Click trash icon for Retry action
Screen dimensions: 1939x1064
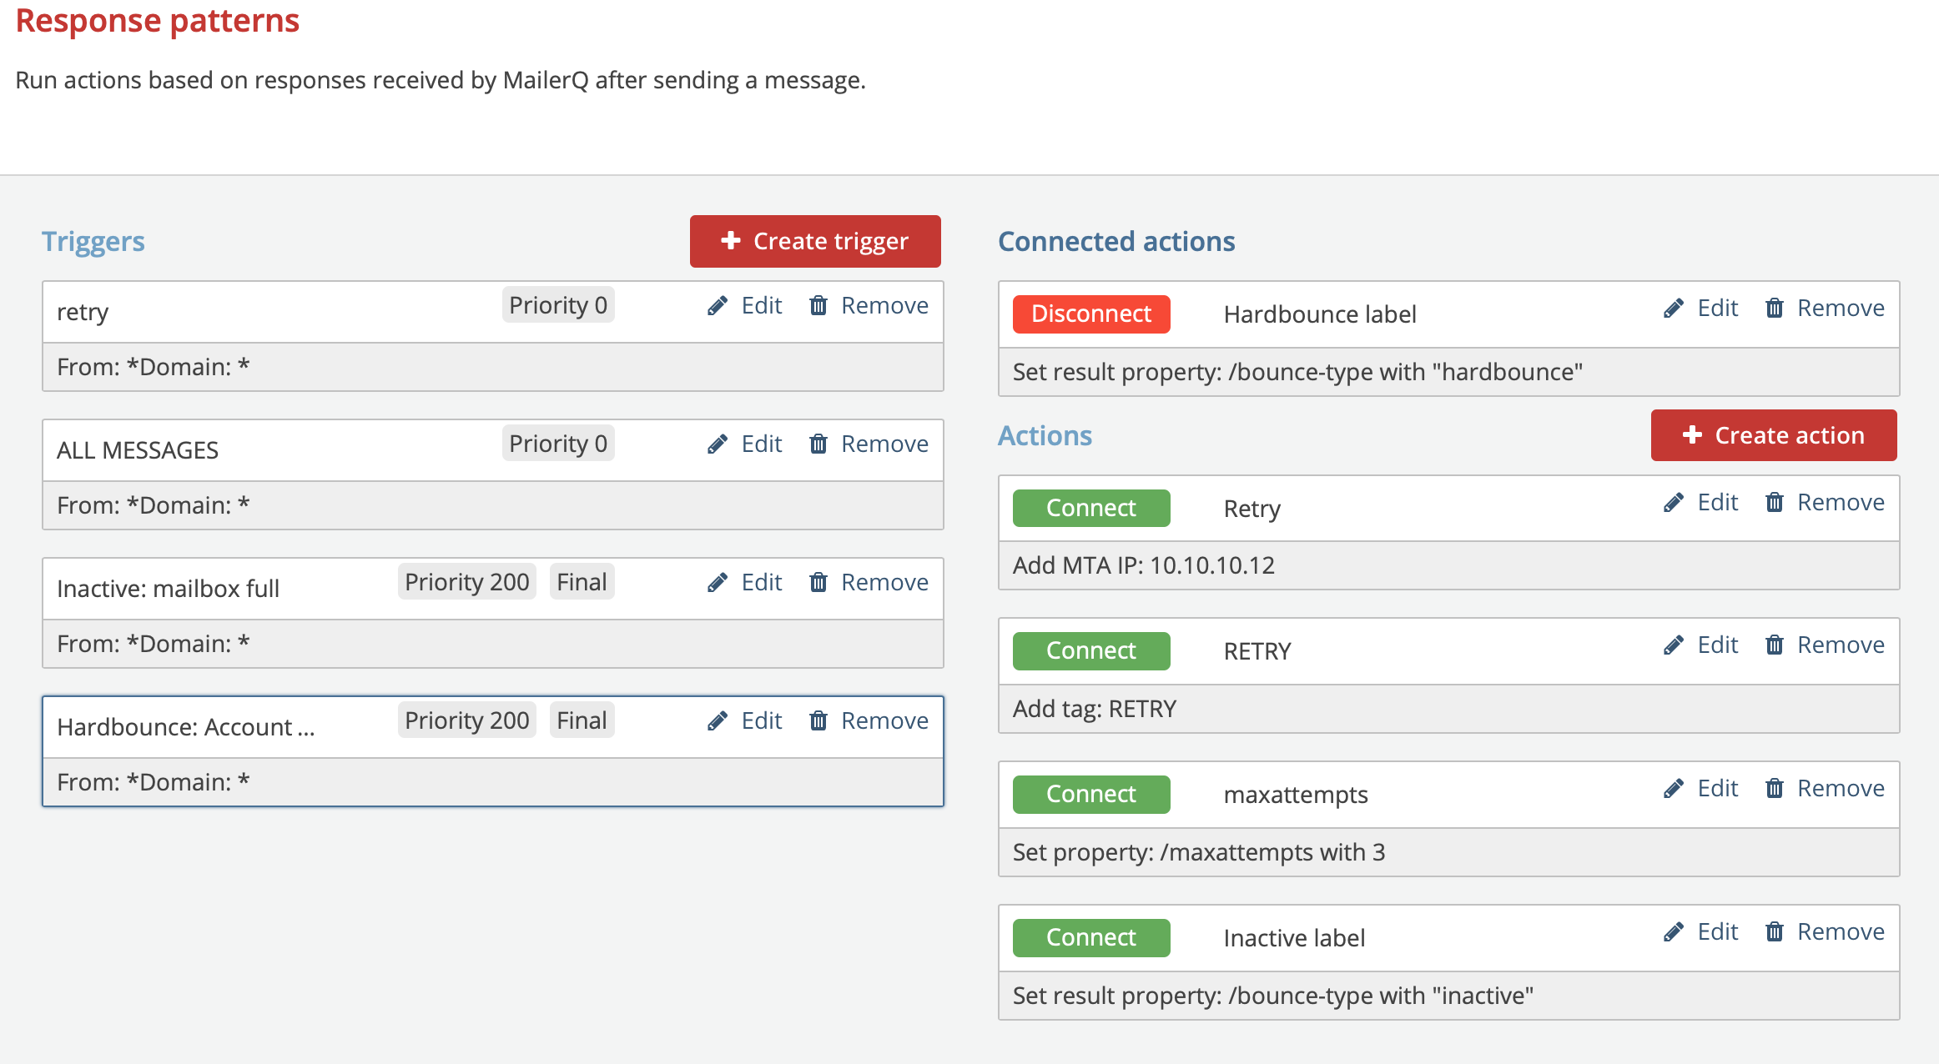coord(1775,503)
